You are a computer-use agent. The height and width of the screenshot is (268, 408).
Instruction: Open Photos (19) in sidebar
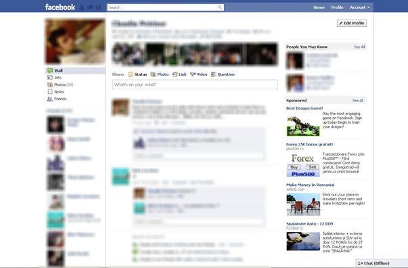point(64,85)
